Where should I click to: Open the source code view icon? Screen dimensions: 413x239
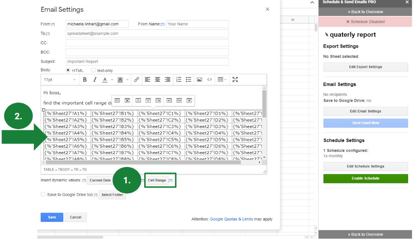(x=209, y=80)
